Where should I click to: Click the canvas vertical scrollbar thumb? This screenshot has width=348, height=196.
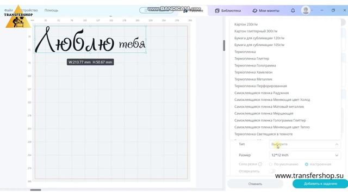(224, 45)
